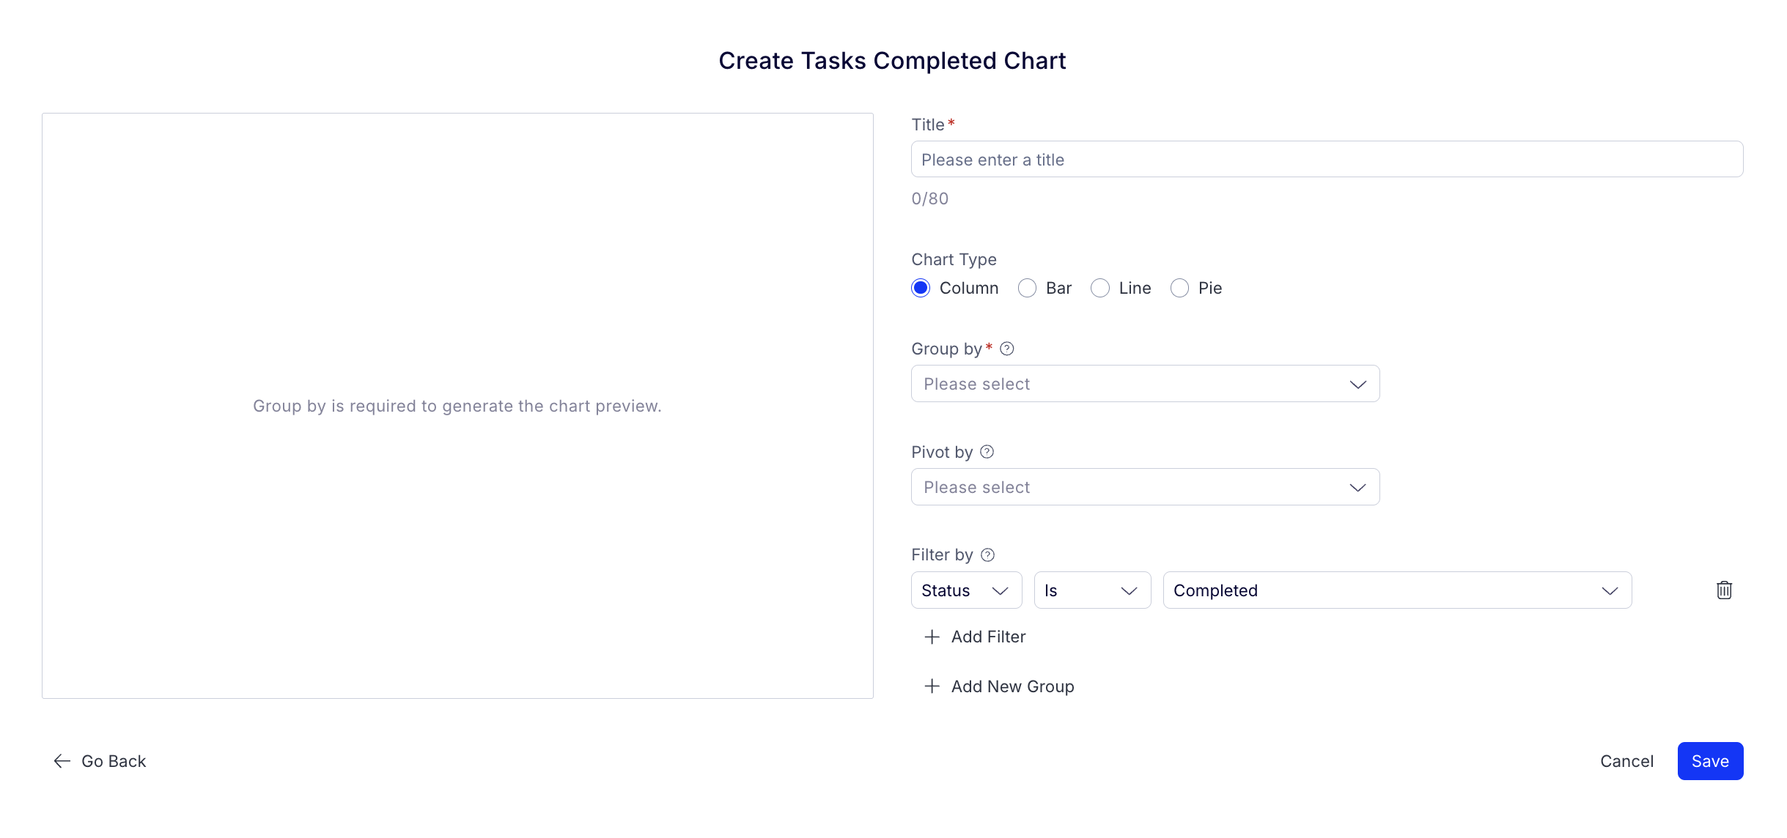Choose the Bar chart type
Screen dimensions: 1787x838
pyautogui.click(x=1027, y=288)
